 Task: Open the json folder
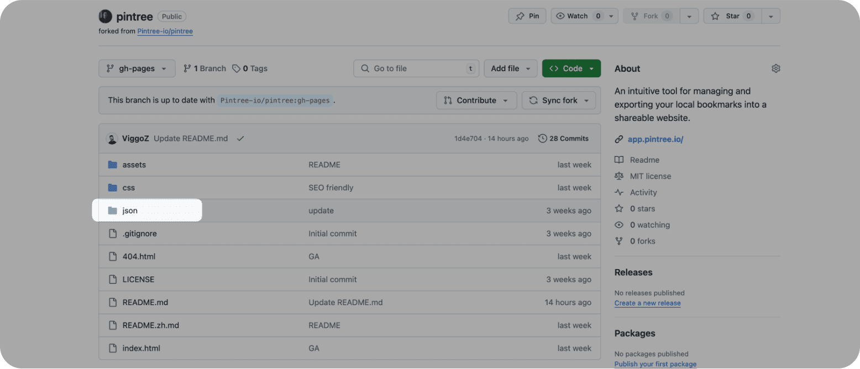[x=130, y=211]
